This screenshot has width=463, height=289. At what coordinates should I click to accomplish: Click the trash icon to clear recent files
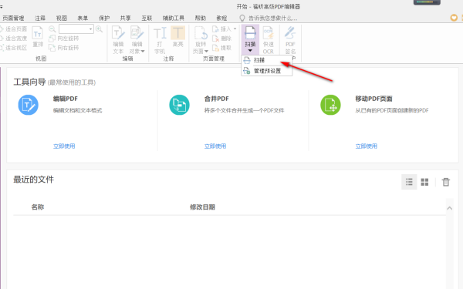[x=446, y=182]
